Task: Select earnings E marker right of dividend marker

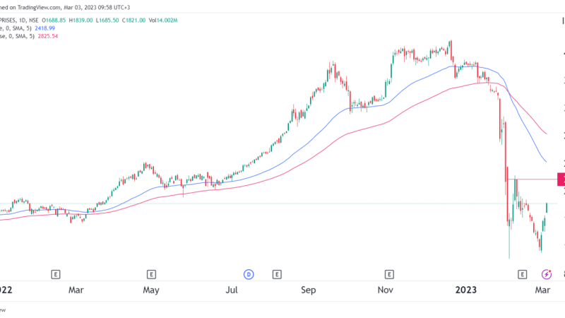Action: coord(277,273)
